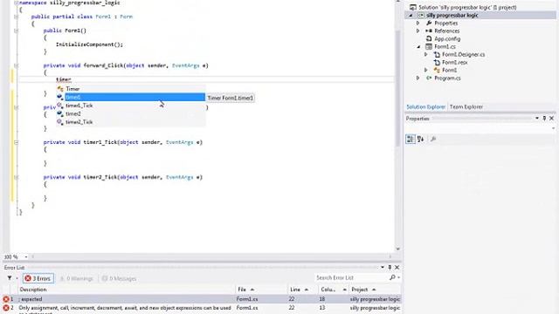
Task: Expand the Program.cs node
Action: [418, 78]
